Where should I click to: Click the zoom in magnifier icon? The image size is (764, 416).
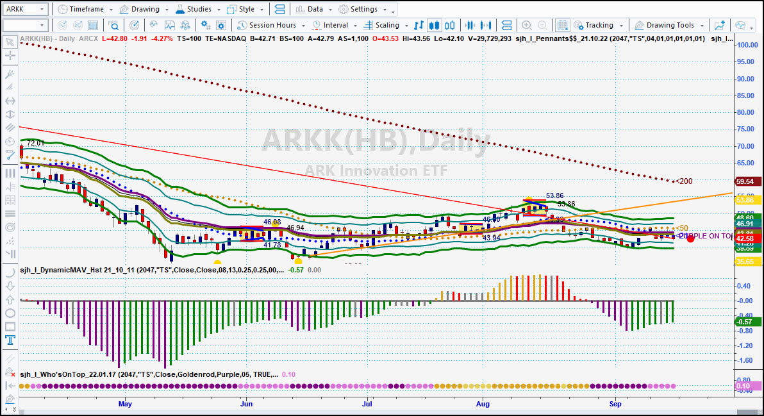coord(527,26)
